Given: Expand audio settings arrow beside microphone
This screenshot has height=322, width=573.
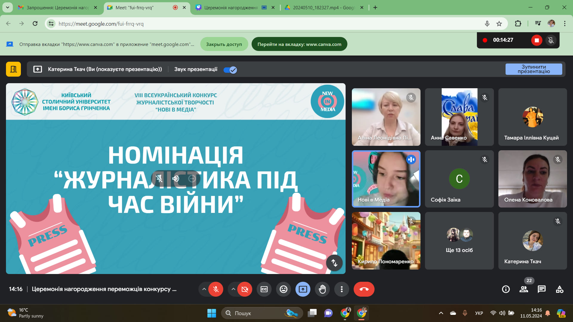Looking at the screenshot, I should click(x=204, y=289).
